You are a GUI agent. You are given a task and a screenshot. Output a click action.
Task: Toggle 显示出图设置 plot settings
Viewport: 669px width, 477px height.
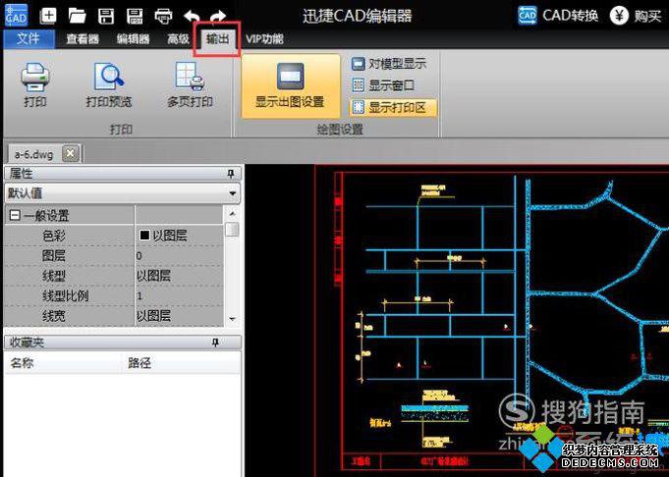[291, 86]
